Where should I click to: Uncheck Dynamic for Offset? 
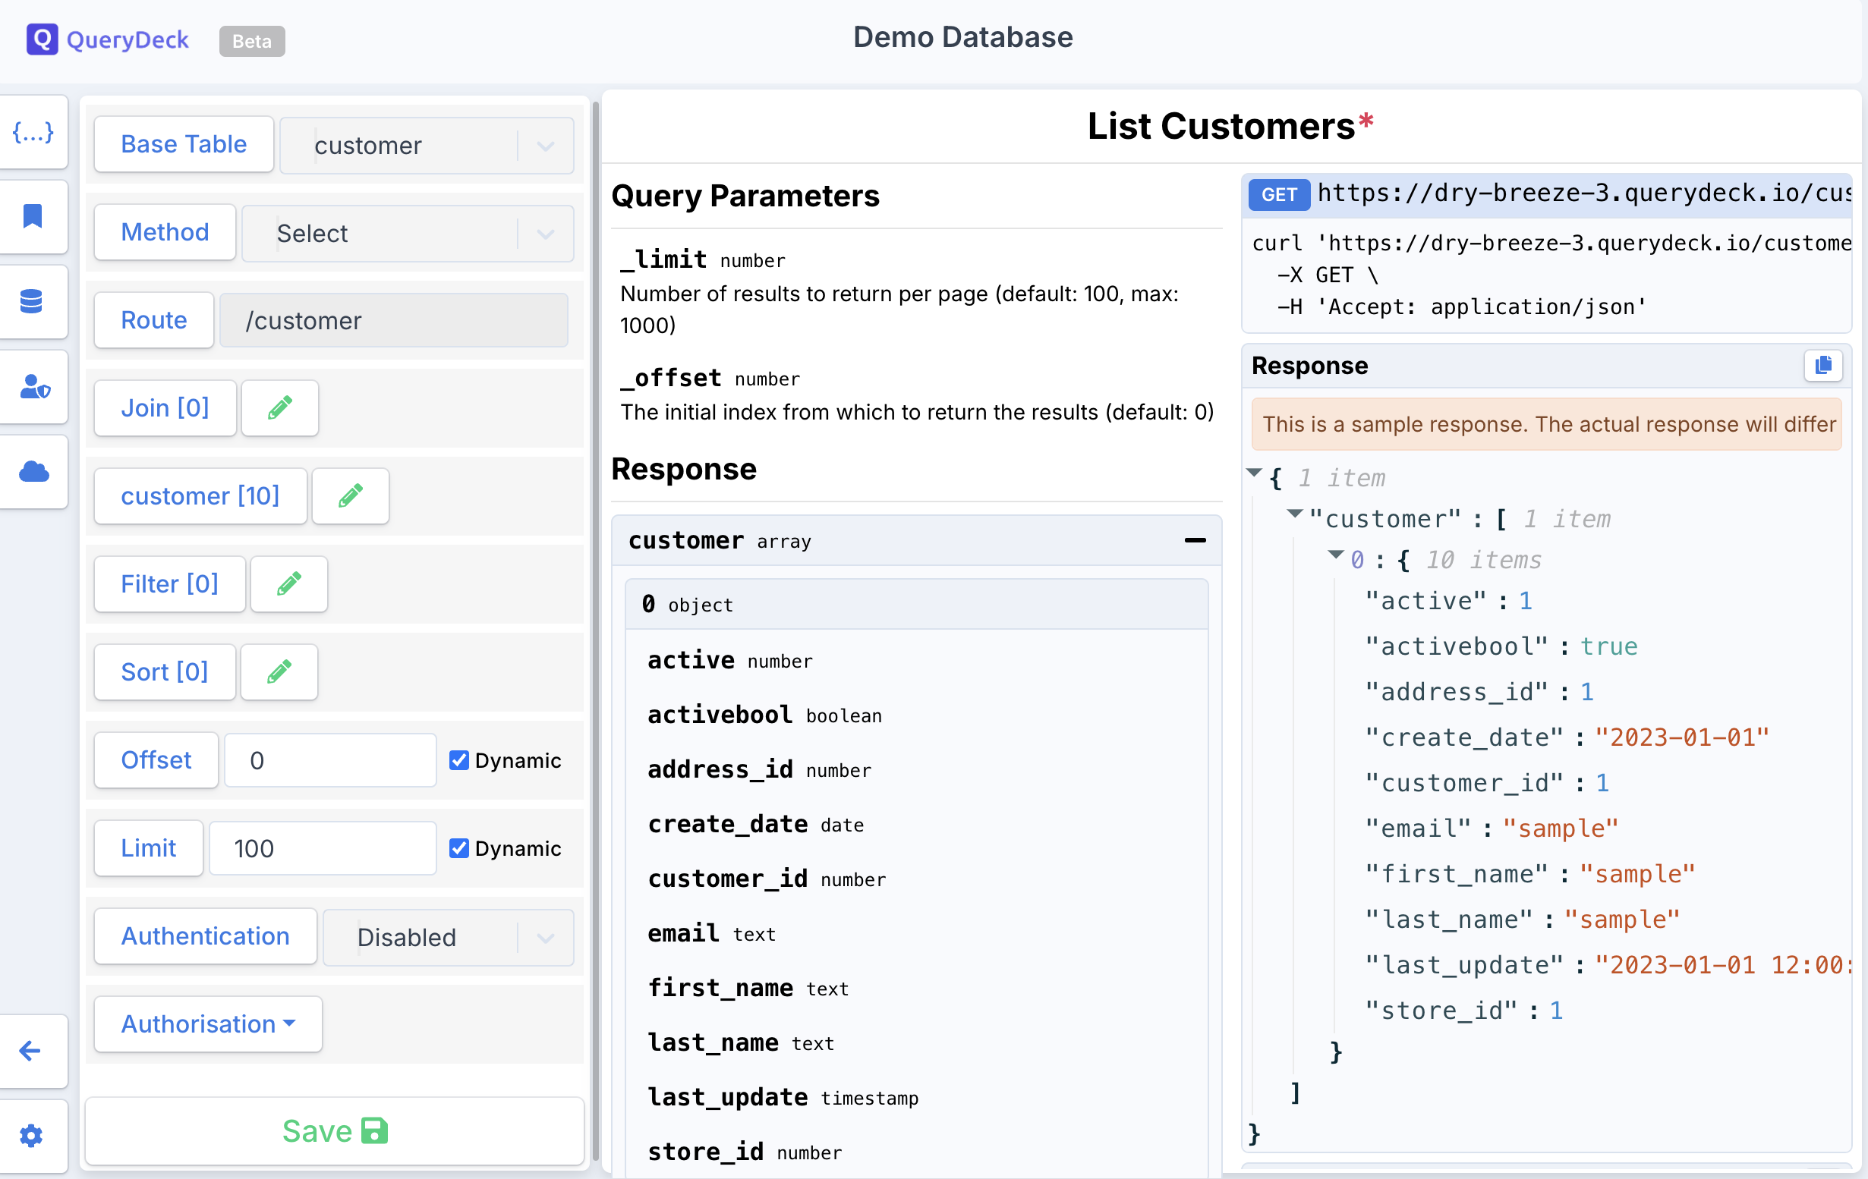point(459,760)
